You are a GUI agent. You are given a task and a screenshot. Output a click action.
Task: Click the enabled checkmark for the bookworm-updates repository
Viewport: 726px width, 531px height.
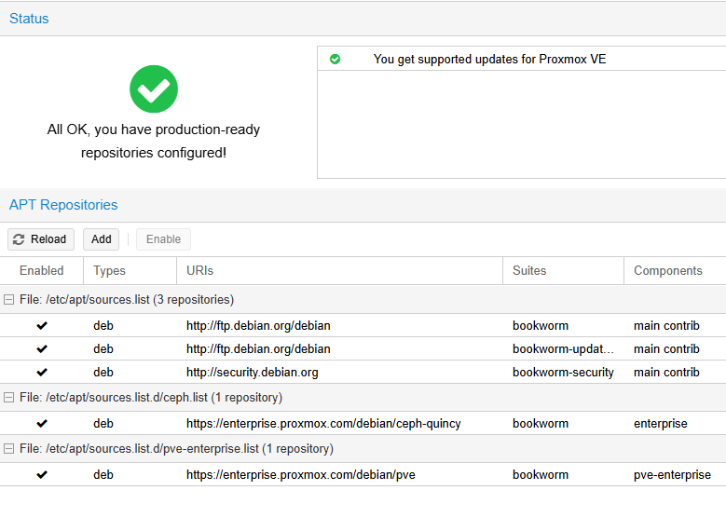[42, 348]
